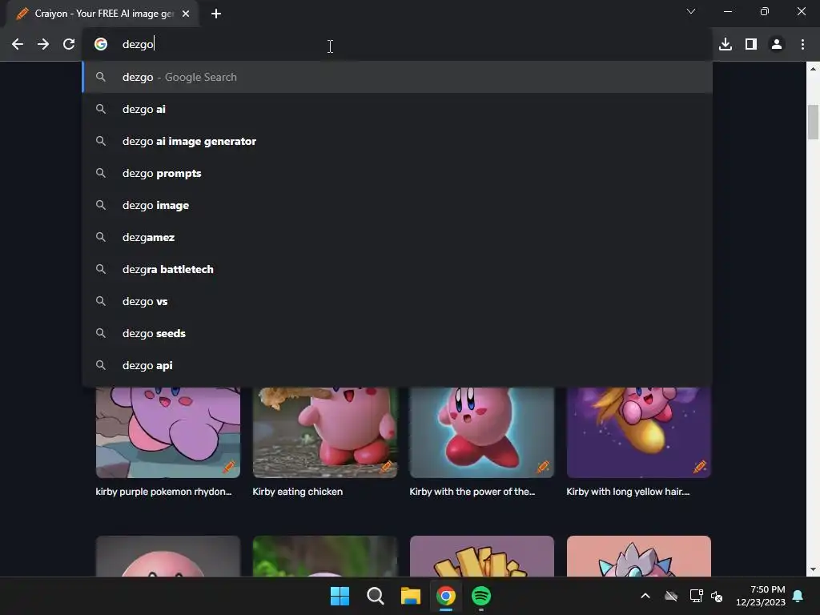Viewport: 820px width, 615px height.
Task: Open the clock showing 7:50 PM
Action: pyautogui.click(x=761, y=596)
